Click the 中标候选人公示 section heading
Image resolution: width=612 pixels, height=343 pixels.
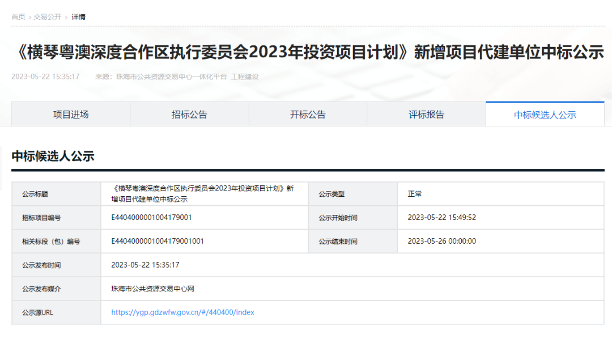53,156
